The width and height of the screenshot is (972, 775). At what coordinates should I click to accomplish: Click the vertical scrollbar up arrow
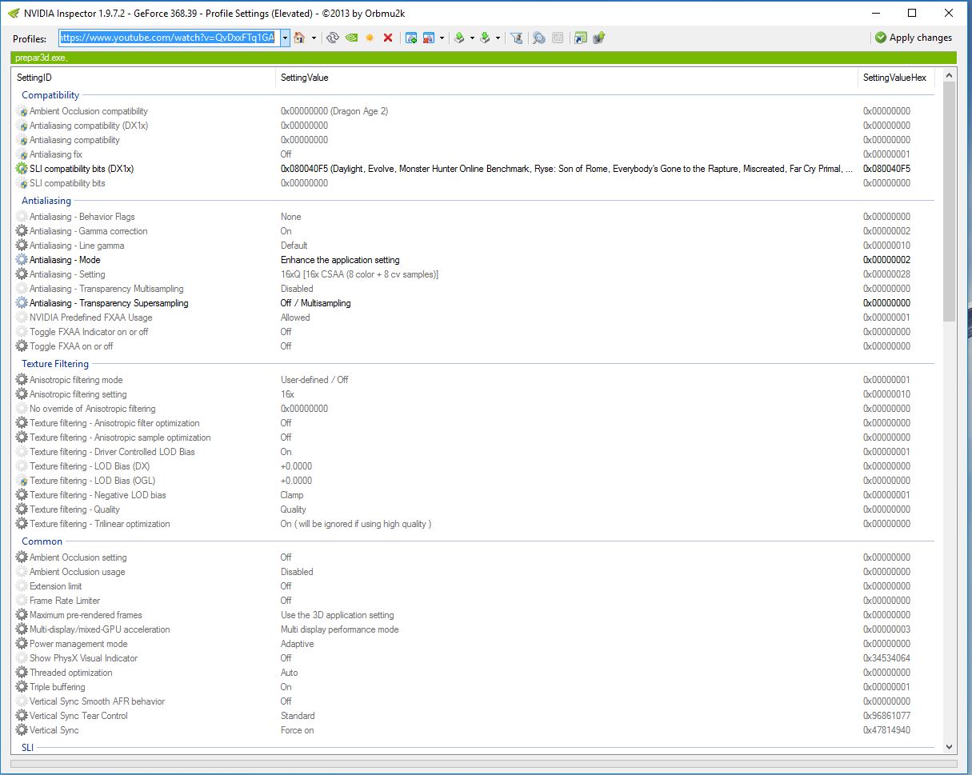(949, 76)
